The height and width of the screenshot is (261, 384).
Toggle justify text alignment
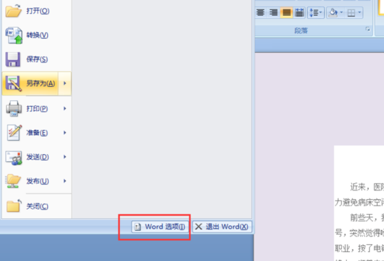tap(286, 12)
